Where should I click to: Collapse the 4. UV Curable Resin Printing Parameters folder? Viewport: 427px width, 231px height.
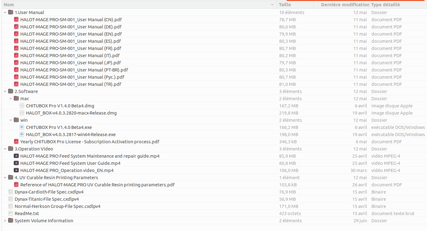[5, 178]
